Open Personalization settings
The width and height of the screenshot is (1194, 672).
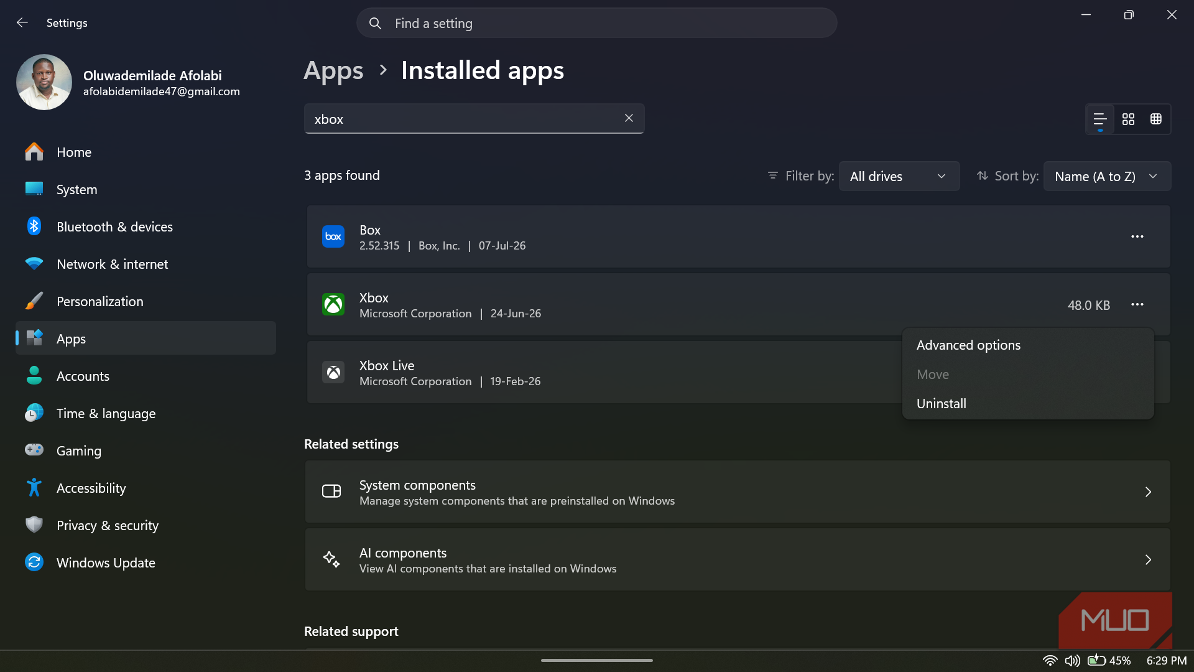146,301
